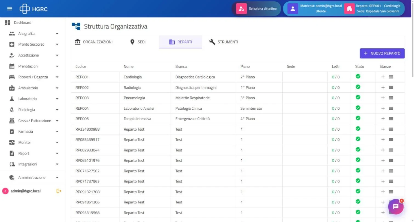Image resolution: width=414 pixels, height=222 pixels.
Task: View room list for Radiologia row
Action: [x=391, y=87]
